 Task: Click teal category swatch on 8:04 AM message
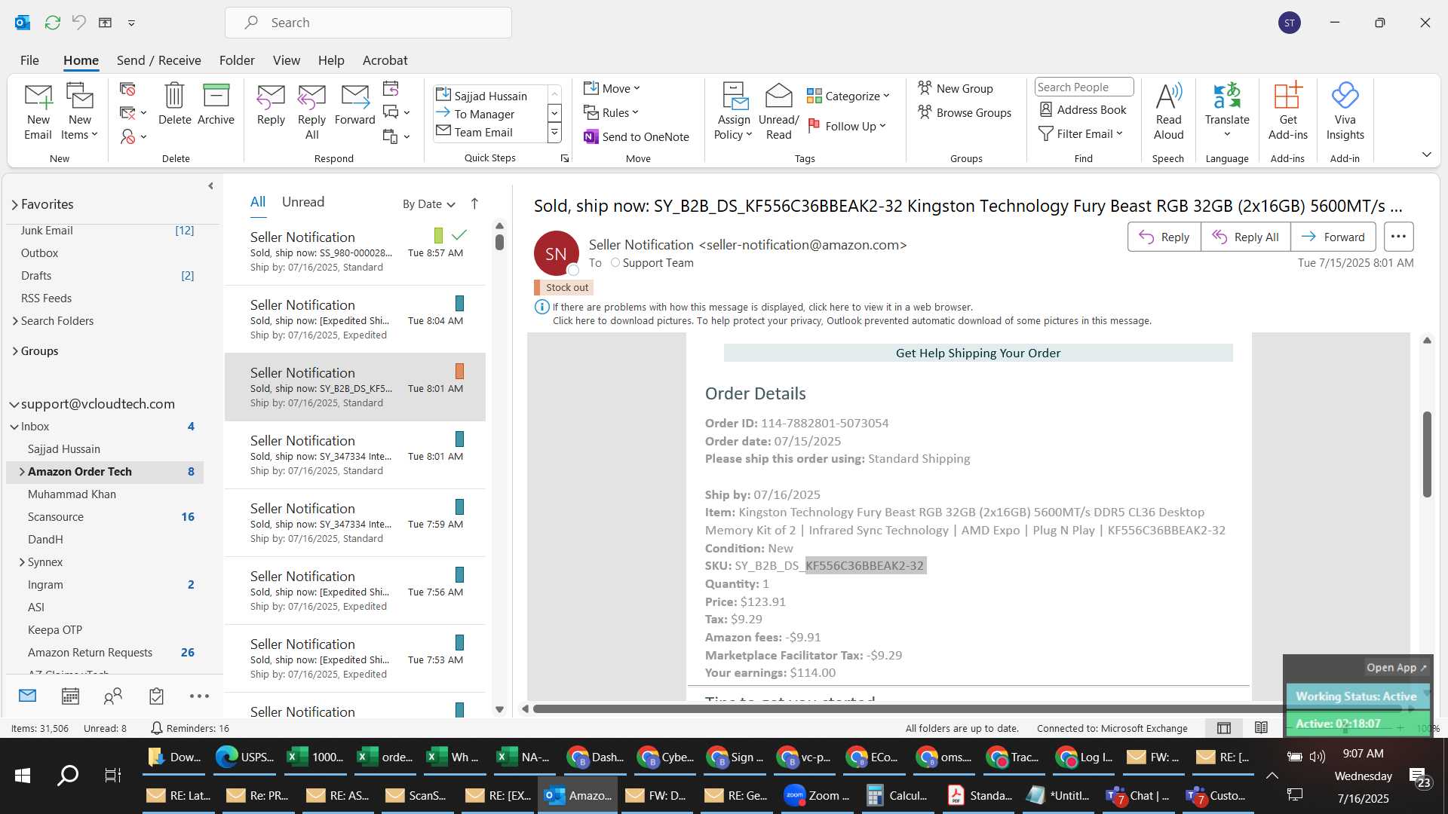459,303
